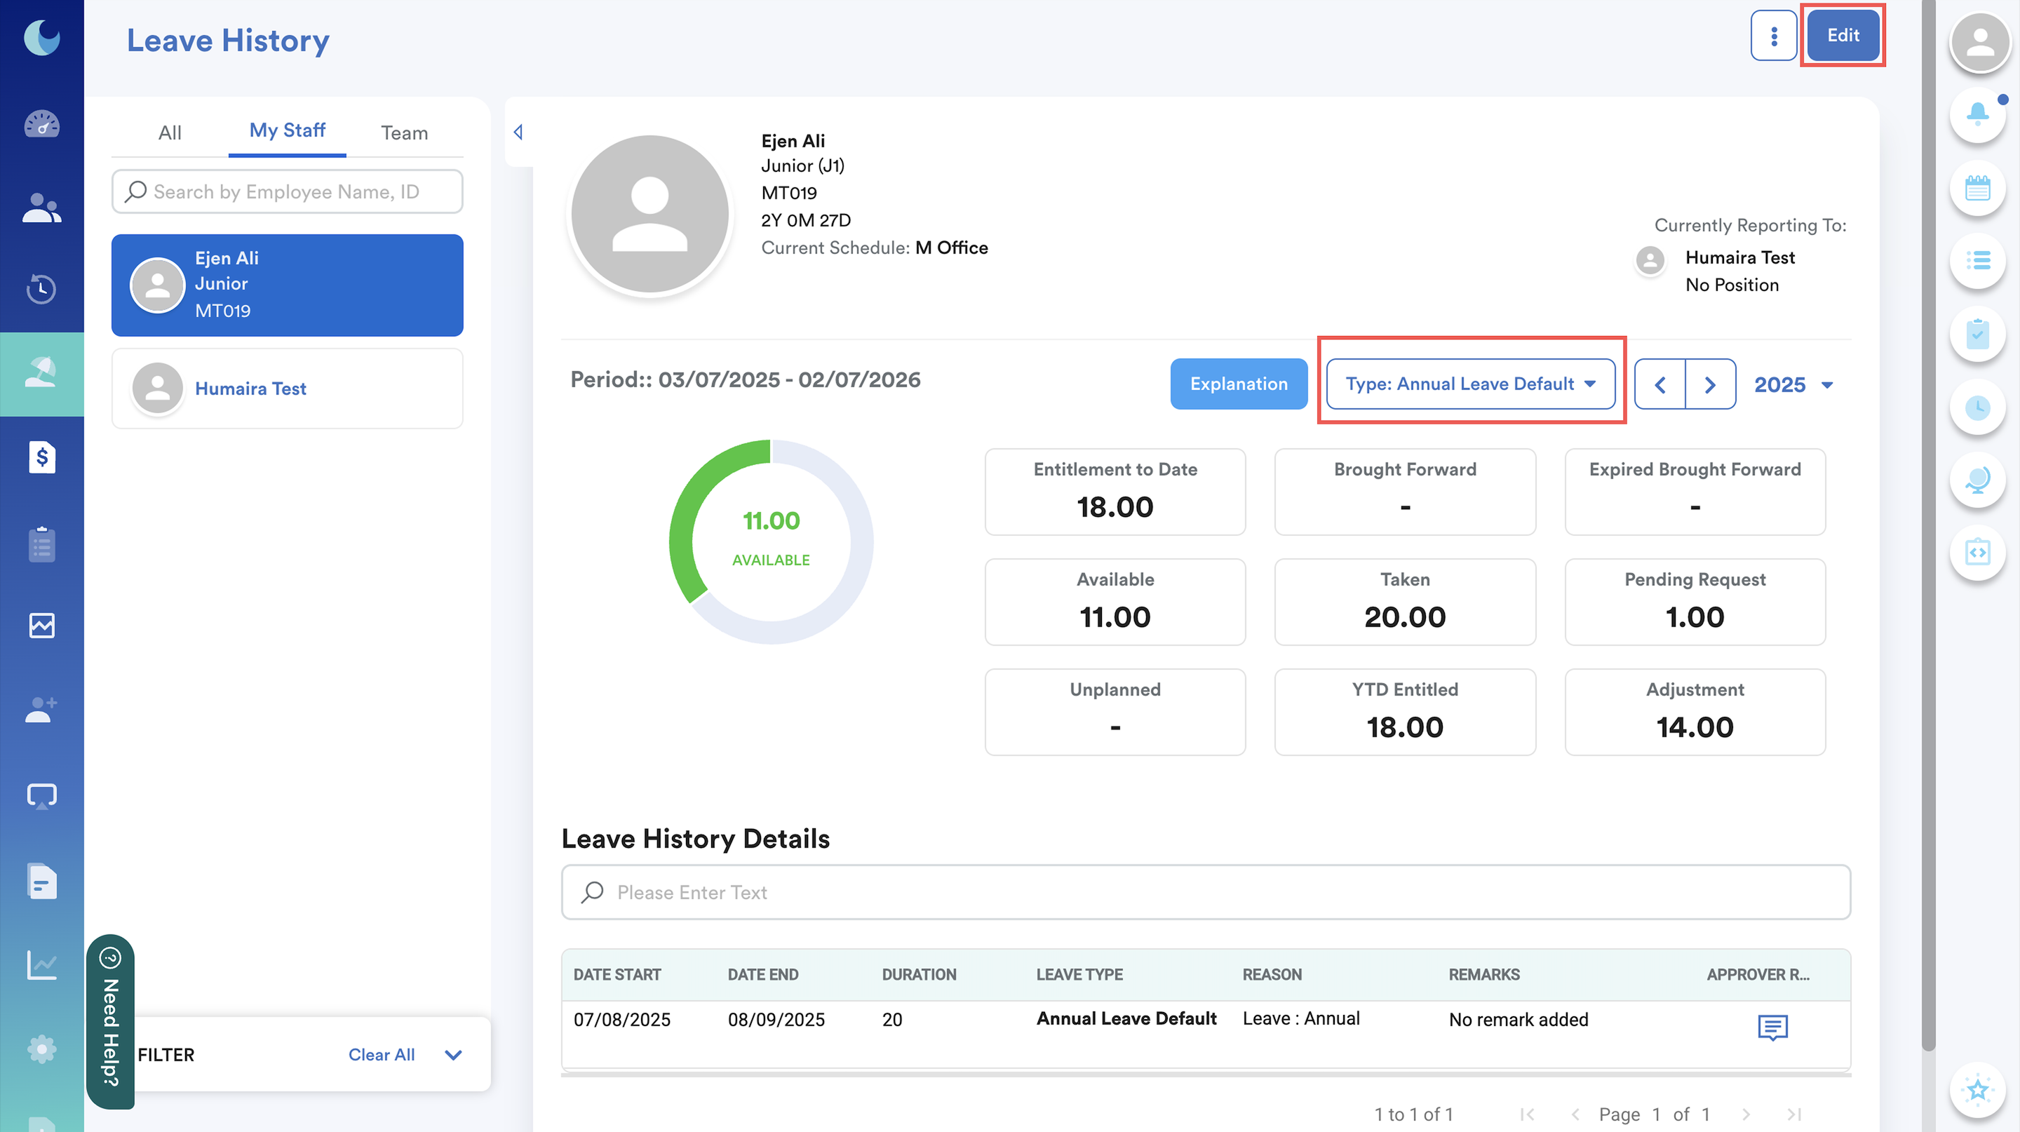Screen dimensions: 2020x1132
Task: Open the star favorites icon
Action: pyautogui.click(x=1977, y=1089)
